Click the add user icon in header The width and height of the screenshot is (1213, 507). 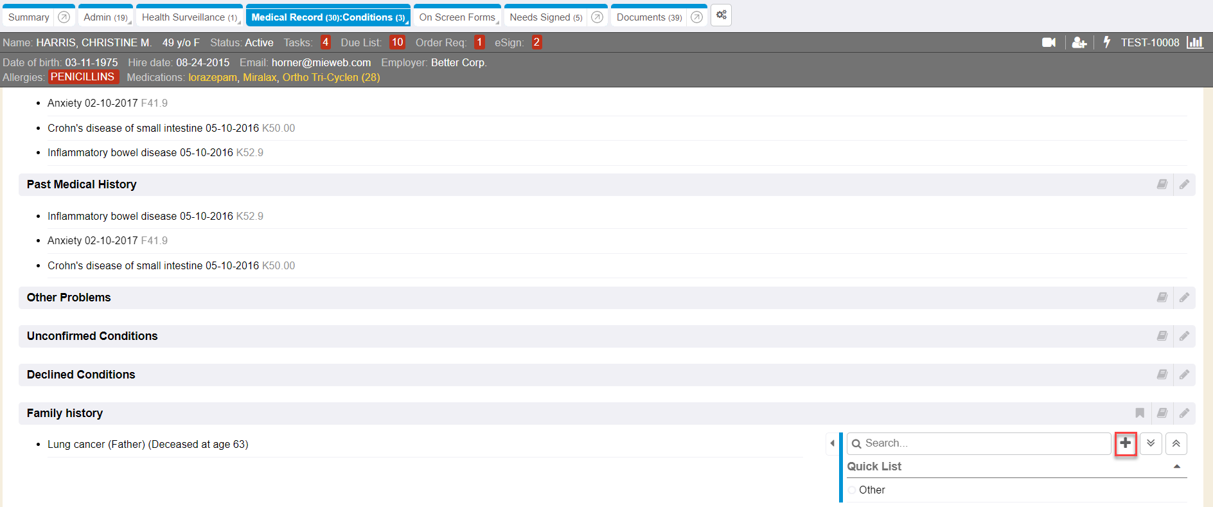point(1079,42)
